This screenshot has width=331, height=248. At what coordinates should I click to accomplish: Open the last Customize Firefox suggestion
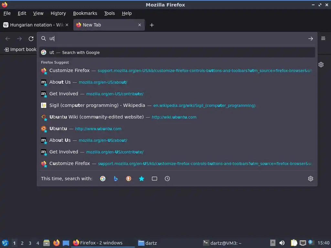click(x=177, y=163)
